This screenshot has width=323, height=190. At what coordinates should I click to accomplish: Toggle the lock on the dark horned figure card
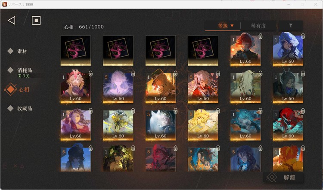[303, 74]
